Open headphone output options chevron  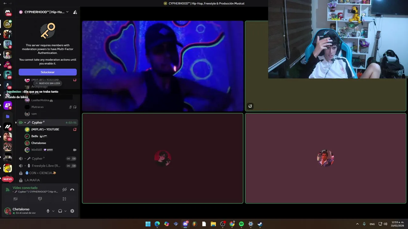[x=65, y=211]
